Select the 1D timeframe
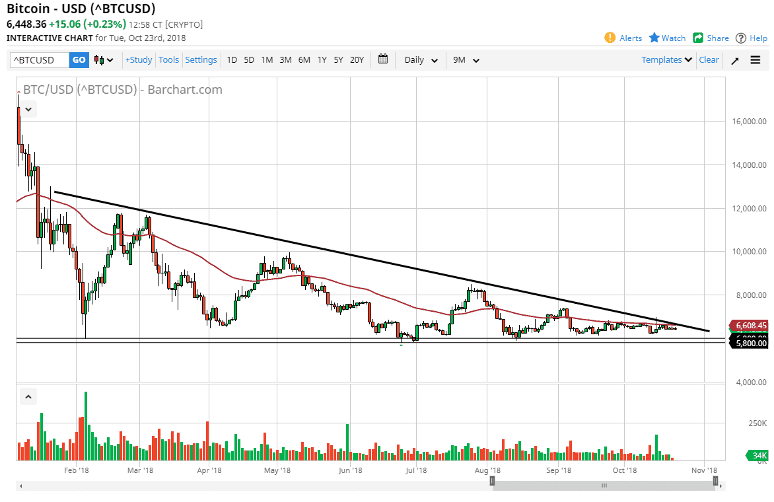774x502 pixels. click(232, 59)
